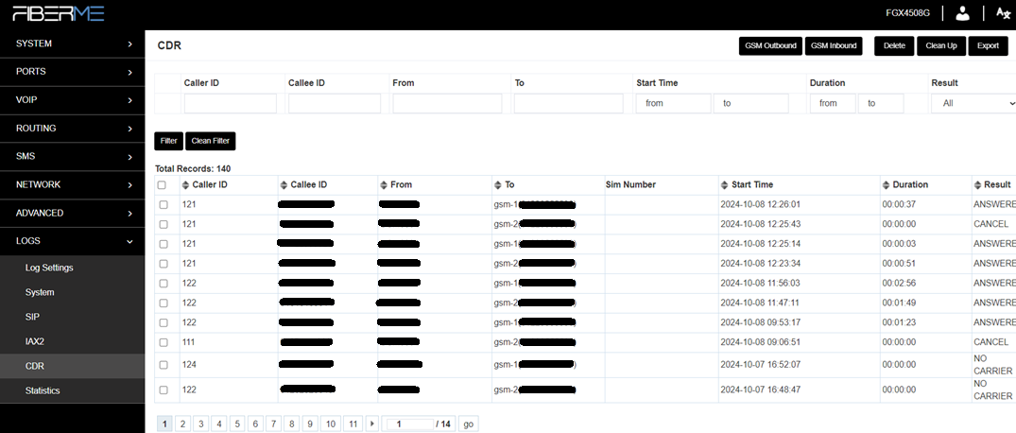Click the GSM Outbound button
The width and height of the screenshot is (1016, 433).
pos(770,46)
